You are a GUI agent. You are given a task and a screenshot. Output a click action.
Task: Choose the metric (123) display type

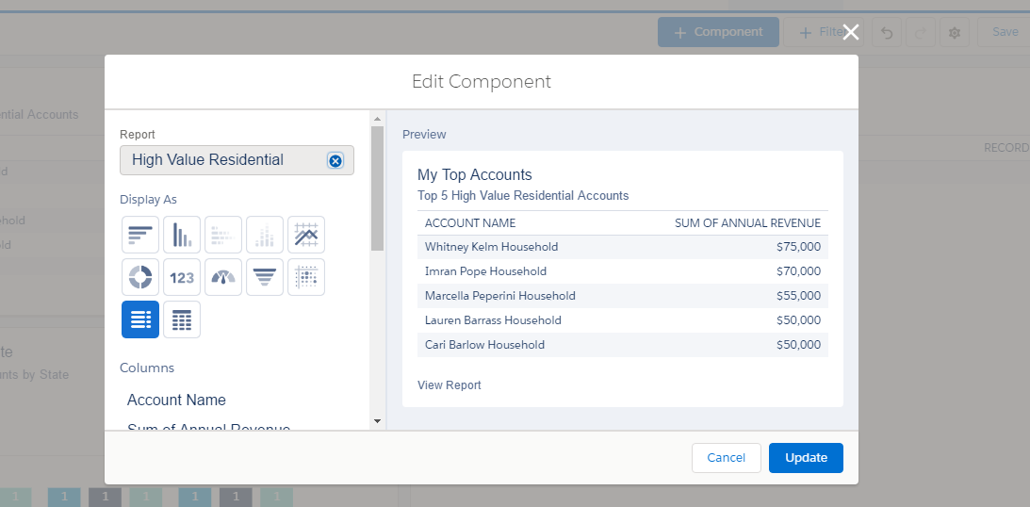click(x=182, y=277)
